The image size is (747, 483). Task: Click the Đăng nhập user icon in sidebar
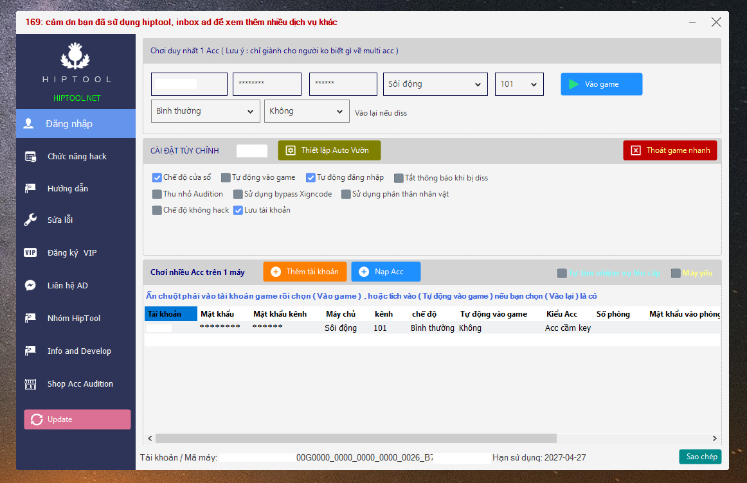[29, 124]
